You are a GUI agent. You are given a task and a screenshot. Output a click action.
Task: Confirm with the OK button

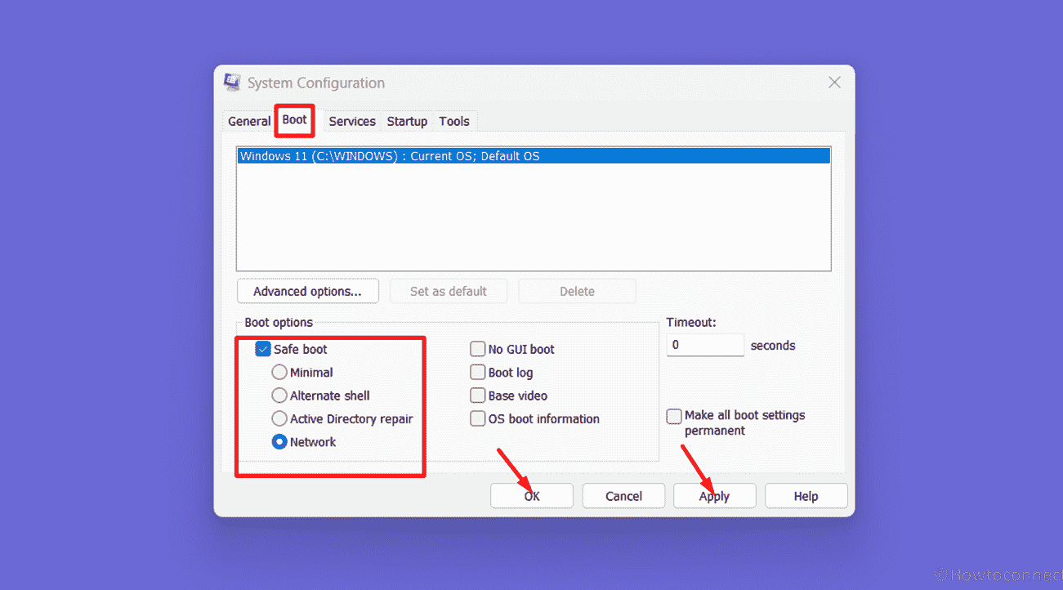(532, 496)
